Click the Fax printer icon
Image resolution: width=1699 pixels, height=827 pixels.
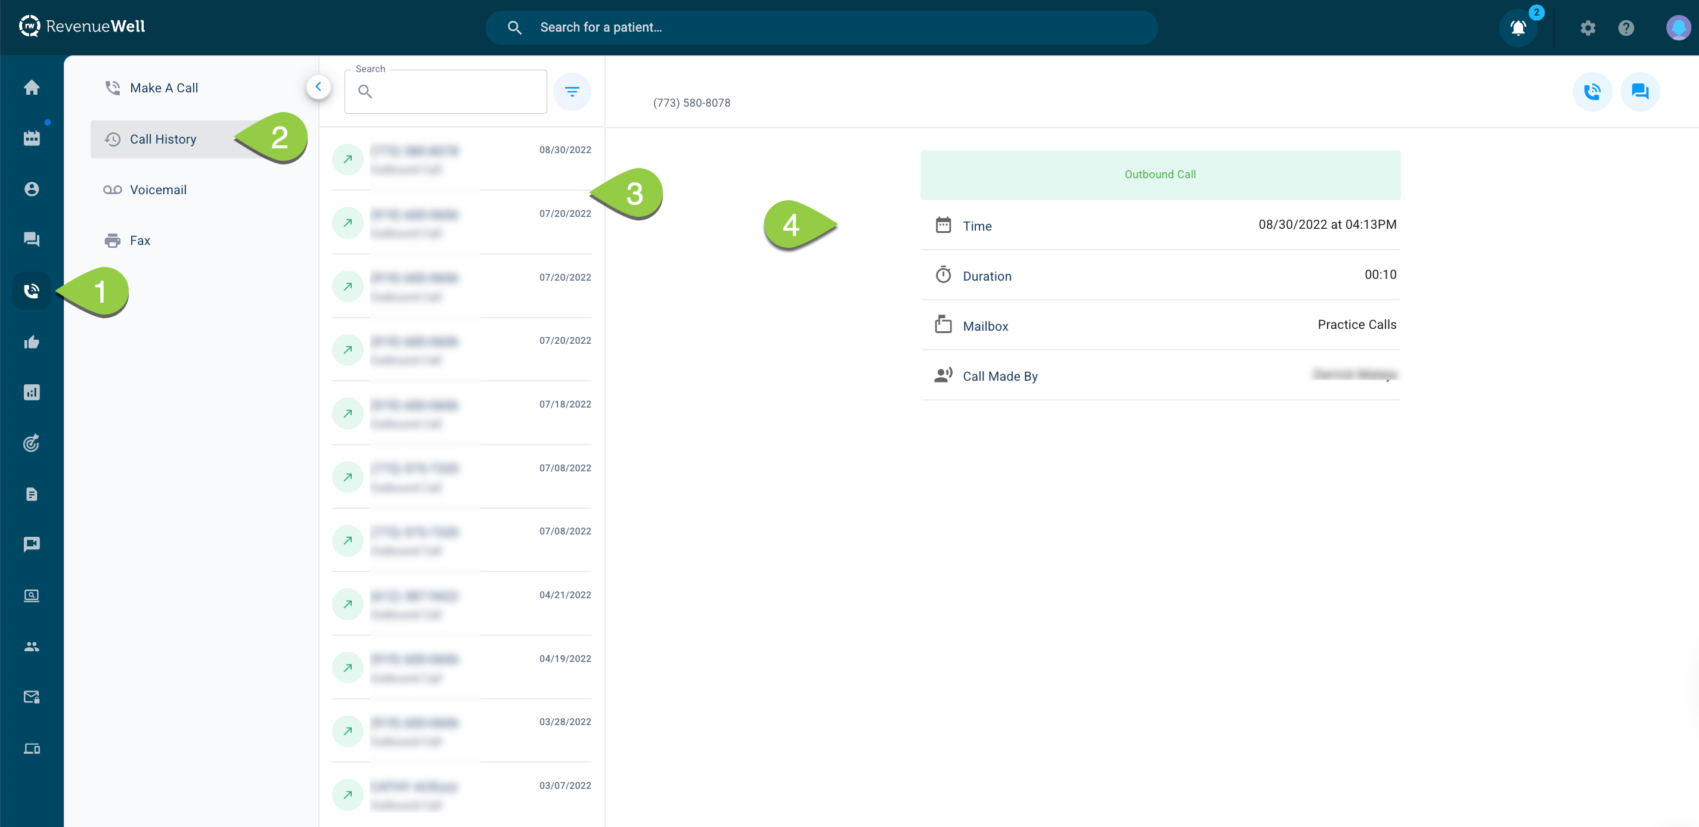(112, 240)
